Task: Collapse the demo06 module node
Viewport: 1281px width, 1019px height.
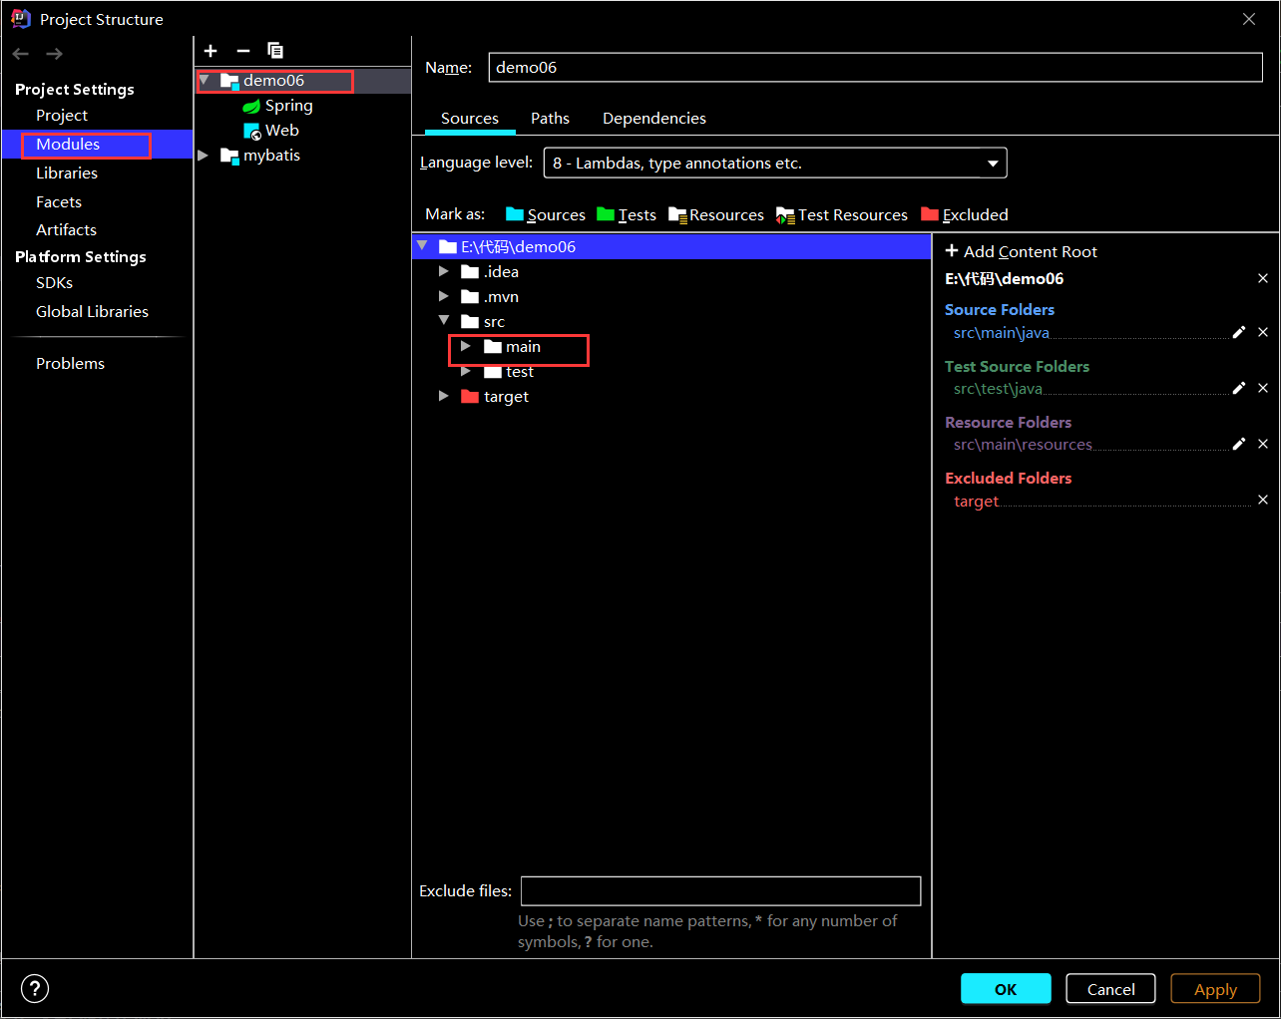Action: point(205,81)
